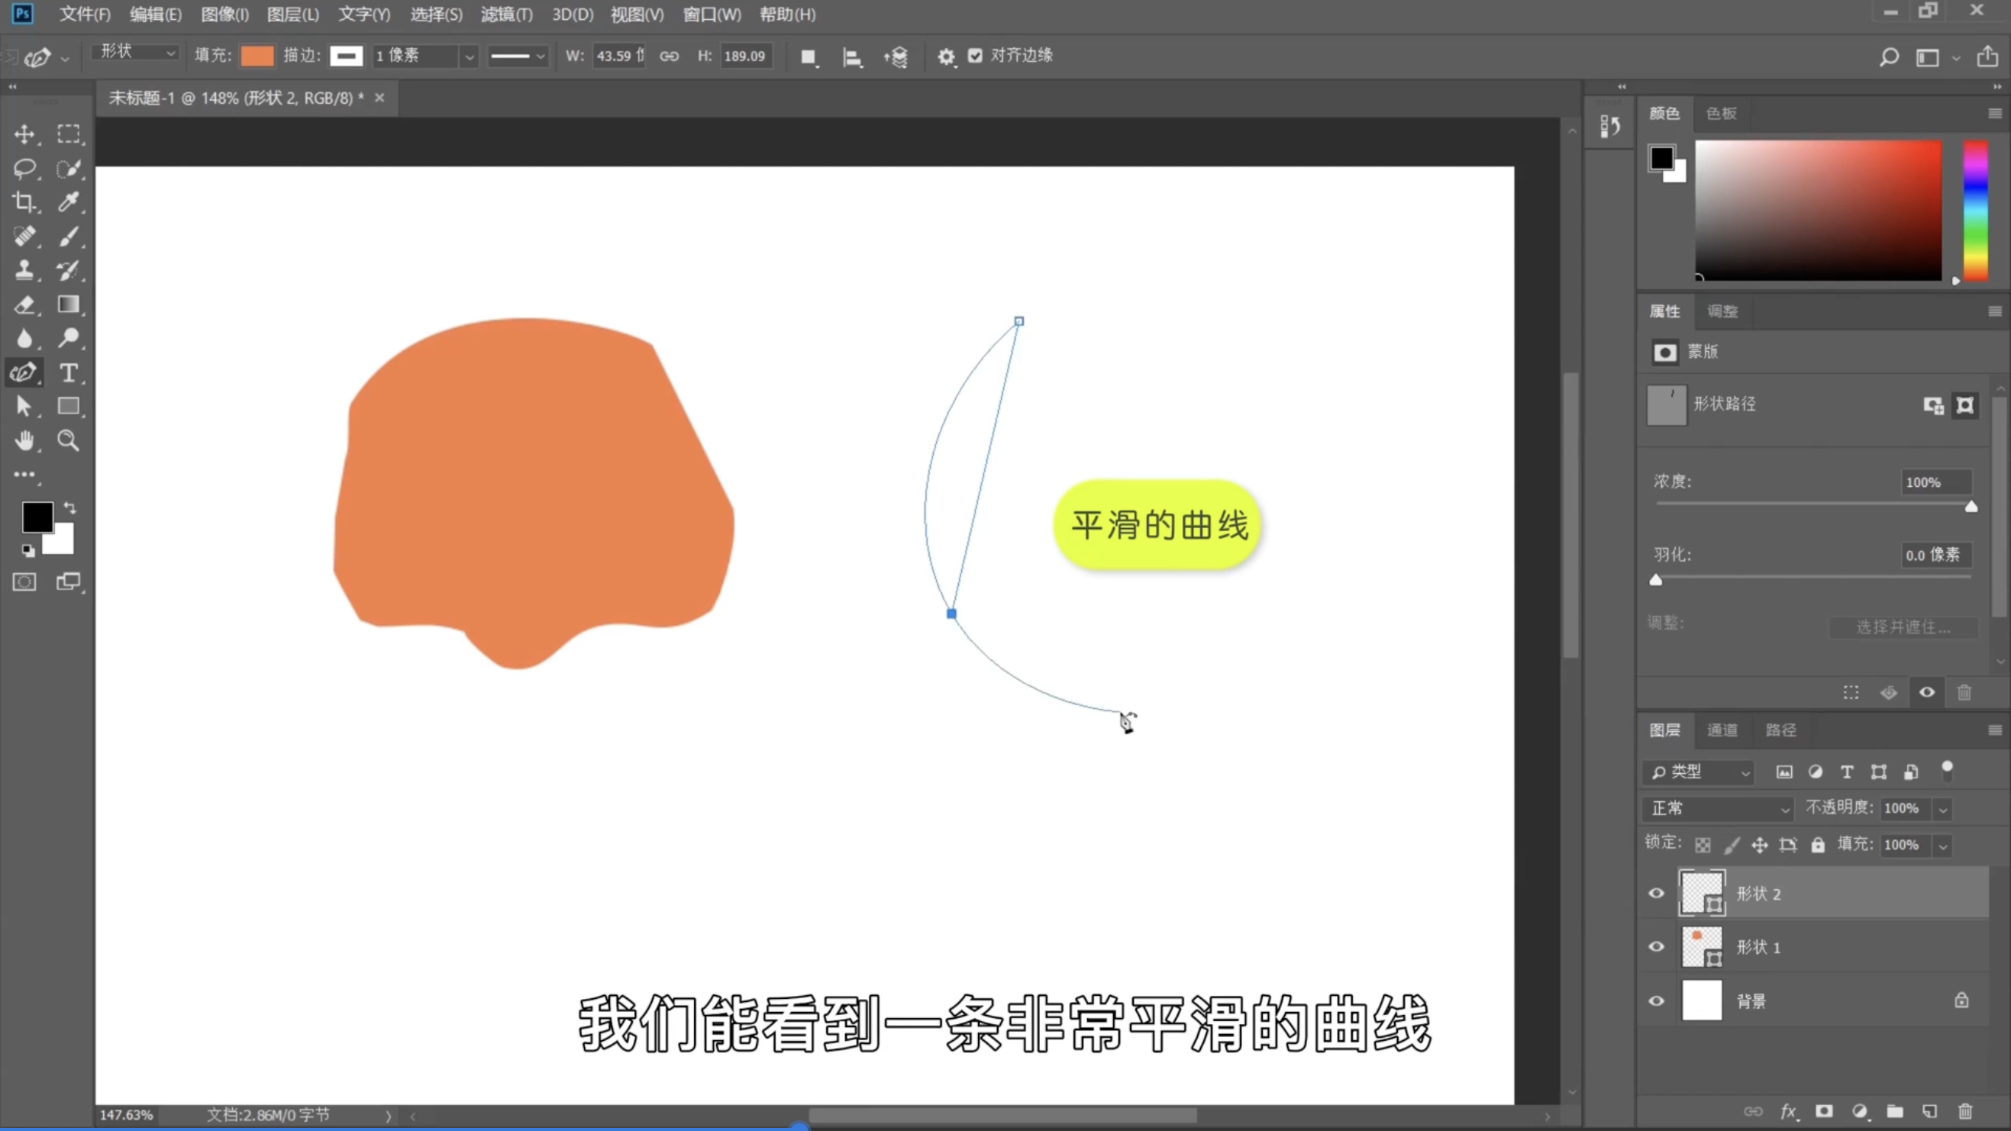Hide the 形状 2 layer
The width and height of the screenshot is (2011, 1131).
pos(1656,894)
